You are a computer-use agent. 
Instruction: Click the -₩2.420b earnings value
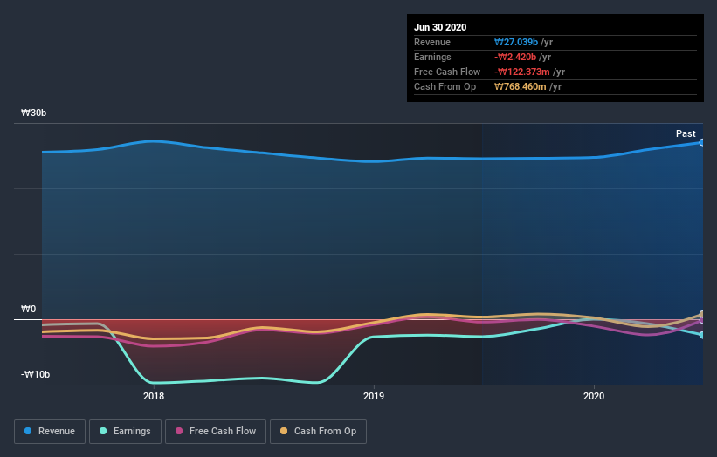coord(515,57)
